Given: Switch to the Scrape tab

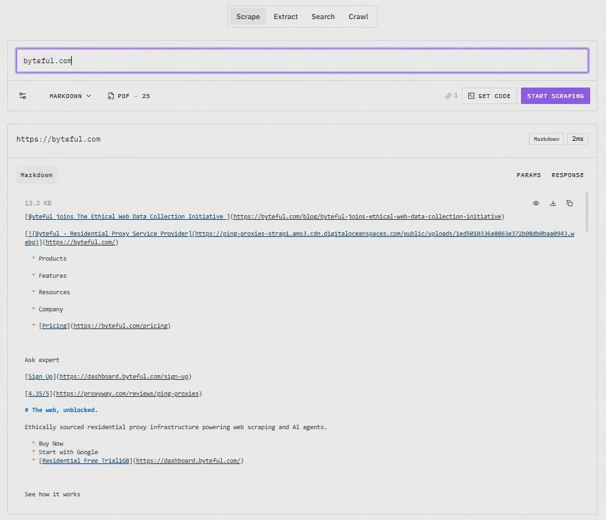Looking at the screenshot, I should [x=248, y=16].
